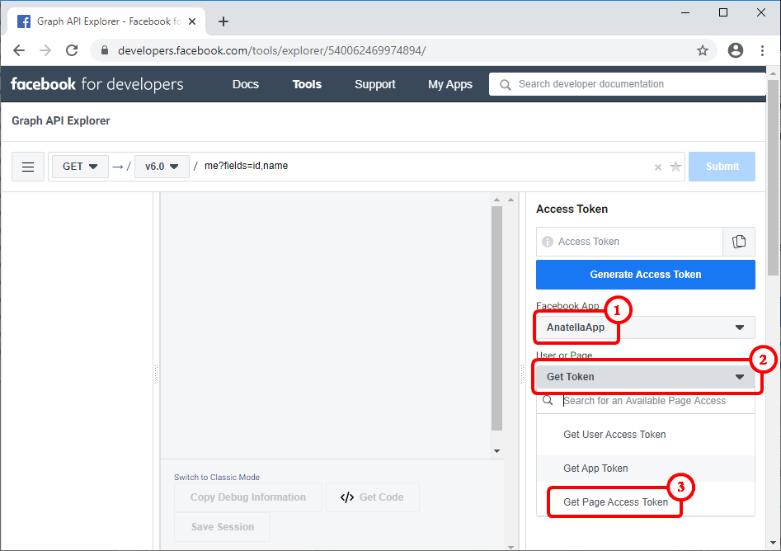This screenshot has width=781, height=551.
Task: Open the hamburger menu beside GET
Action: 28,167
